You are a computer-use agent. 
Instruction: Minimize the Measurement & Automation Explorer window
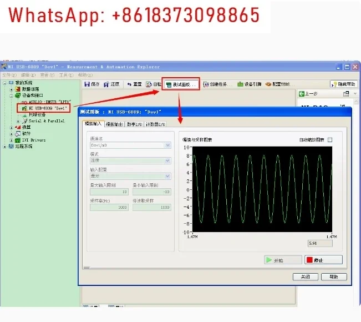coord(338,67)
